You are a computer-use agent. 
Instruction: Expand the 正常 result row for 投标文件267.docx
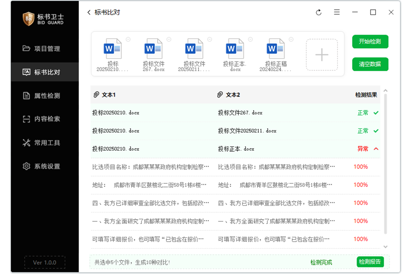(376, 113)
